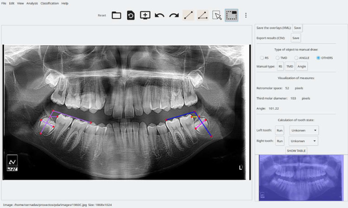Click the TMD manual type button
Image resolution: width=348 pixels, height=208 pixels.
point(290,67)
